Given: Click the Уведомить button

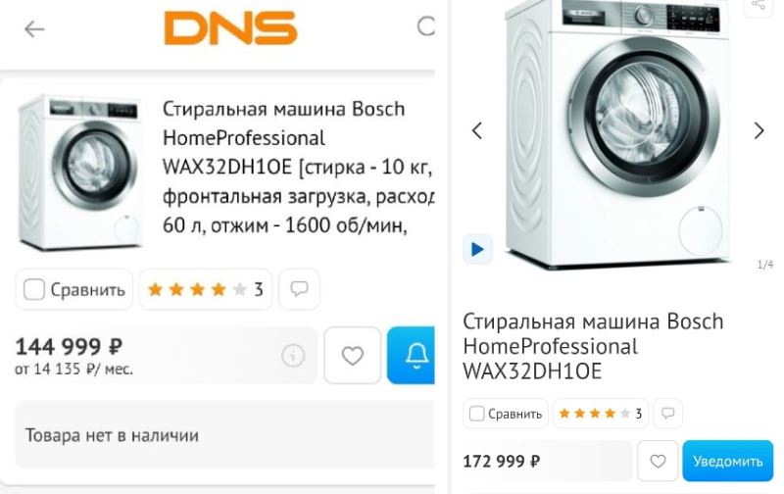Looking at the screenshot, I should click(x=727, y=461).
